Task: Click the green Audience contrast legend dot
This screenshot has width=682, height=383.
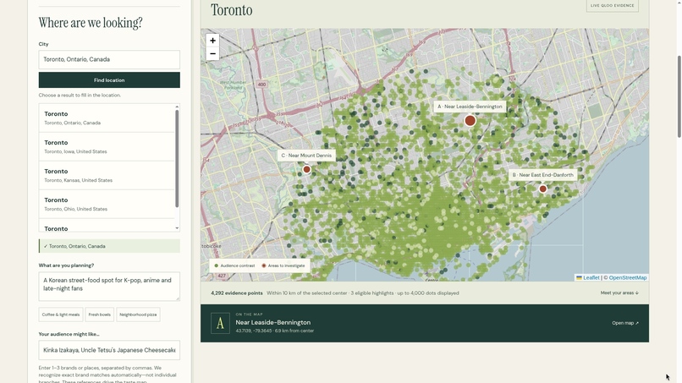Action: click(216, 265)
